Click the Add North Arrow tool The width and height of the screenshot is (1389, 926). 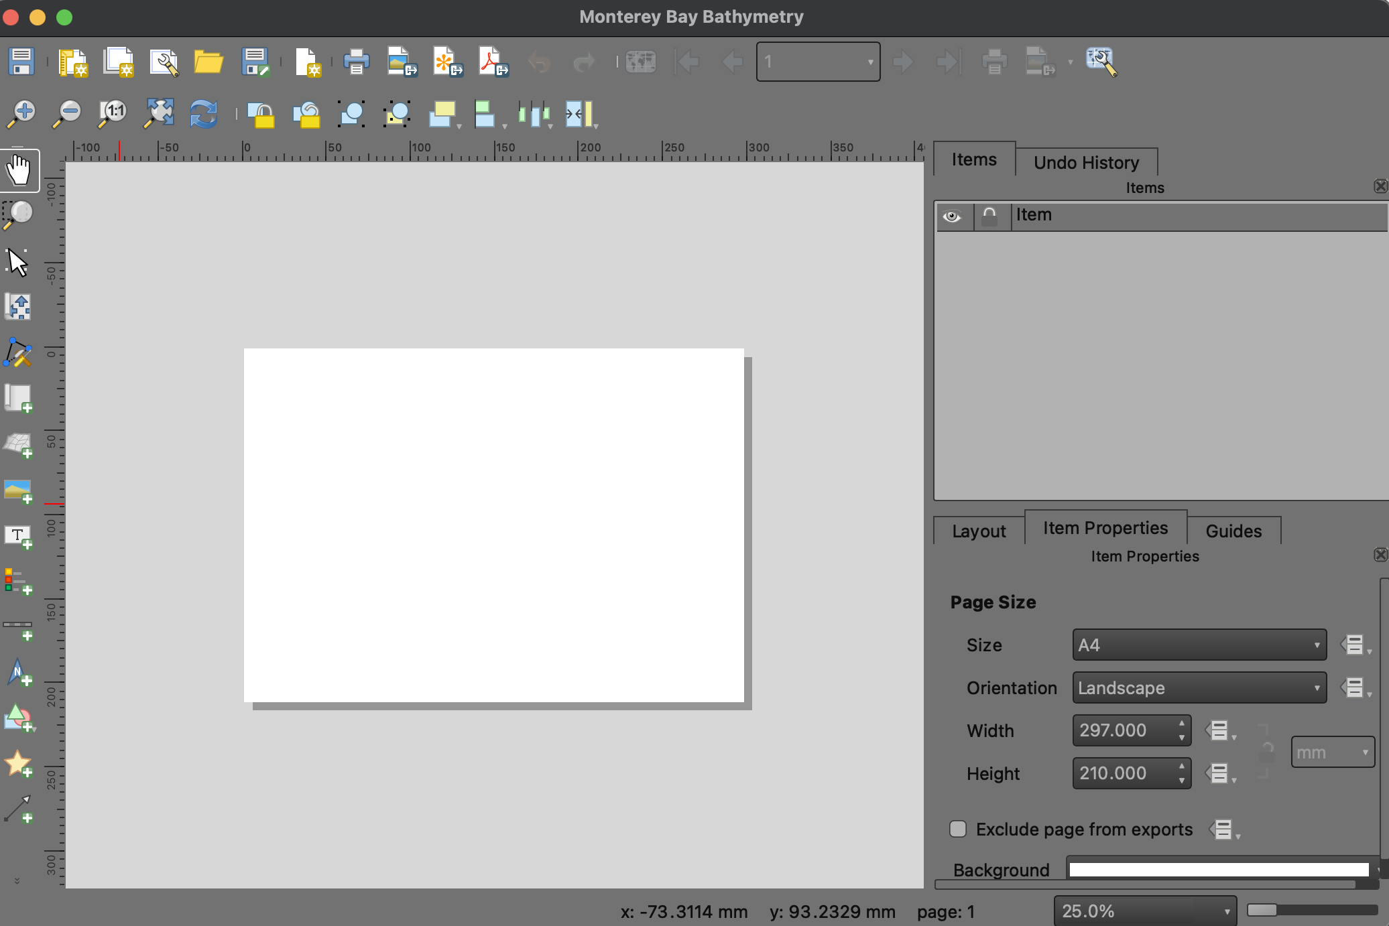click(x=18, y=672)
